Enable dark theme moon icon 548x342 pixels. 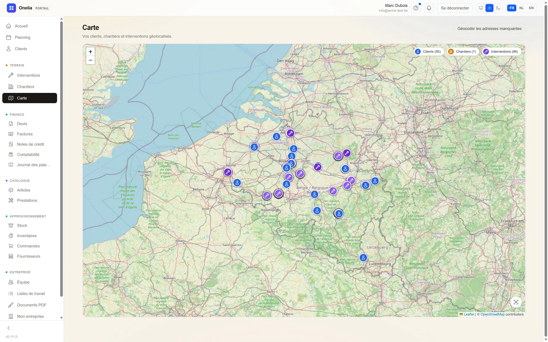[x=498, y=8]
